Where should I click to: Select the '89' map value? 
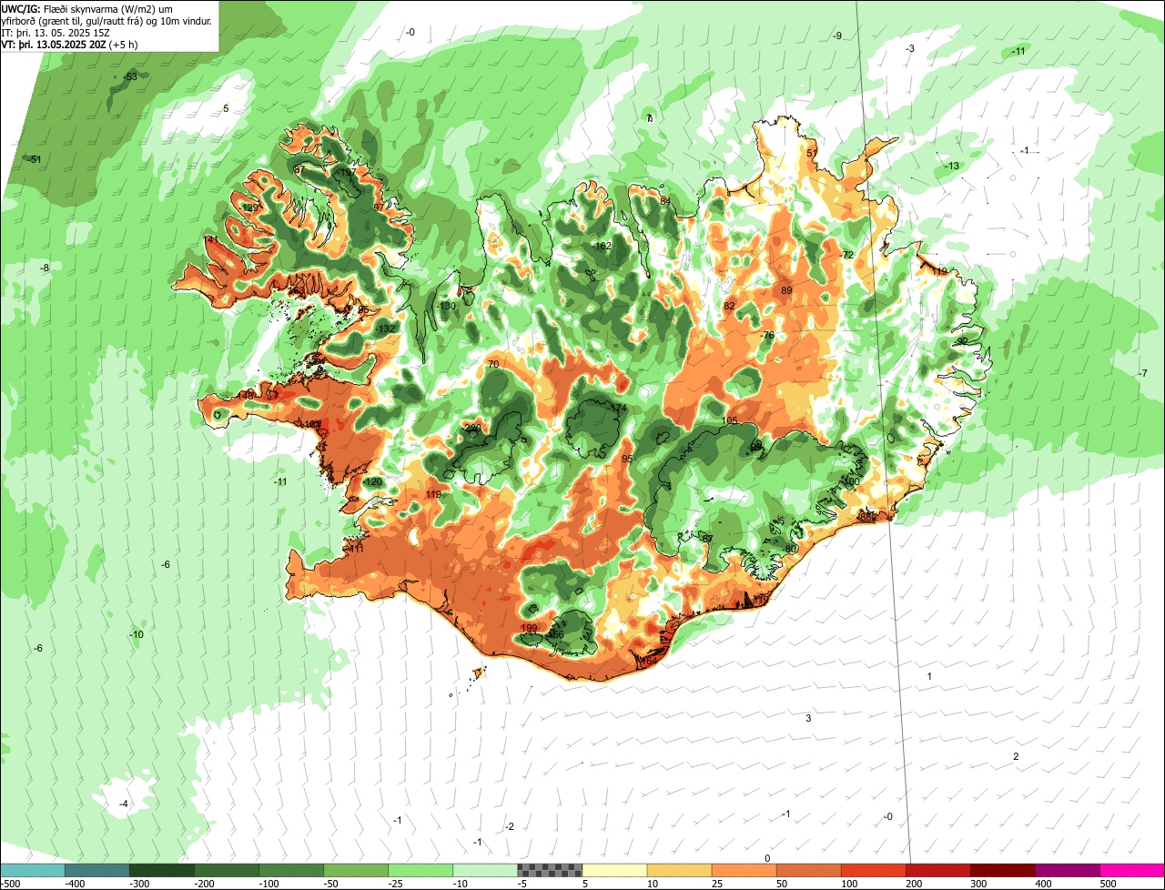click(787, 290)
